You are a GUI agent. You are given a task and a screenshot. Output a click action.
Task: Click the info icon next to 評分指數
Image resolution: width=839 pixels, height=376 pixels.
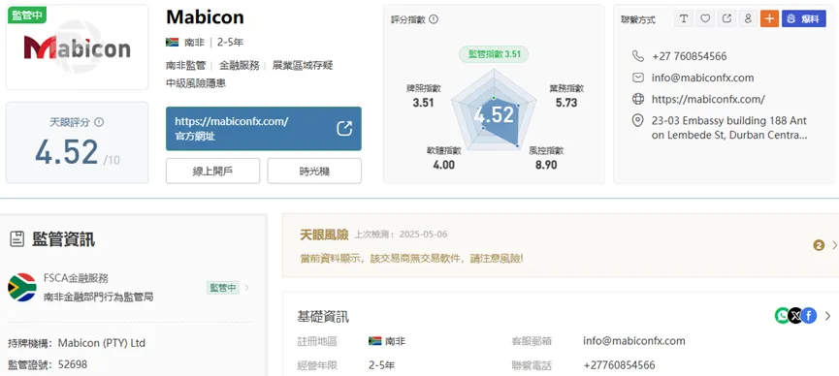click(x=434, y=19)
